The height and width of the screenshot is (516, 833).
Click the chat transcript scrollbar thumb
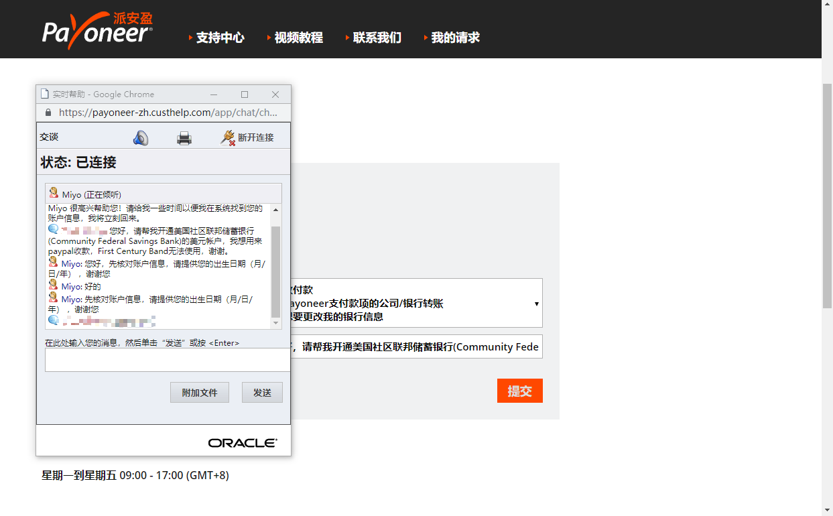276,271
